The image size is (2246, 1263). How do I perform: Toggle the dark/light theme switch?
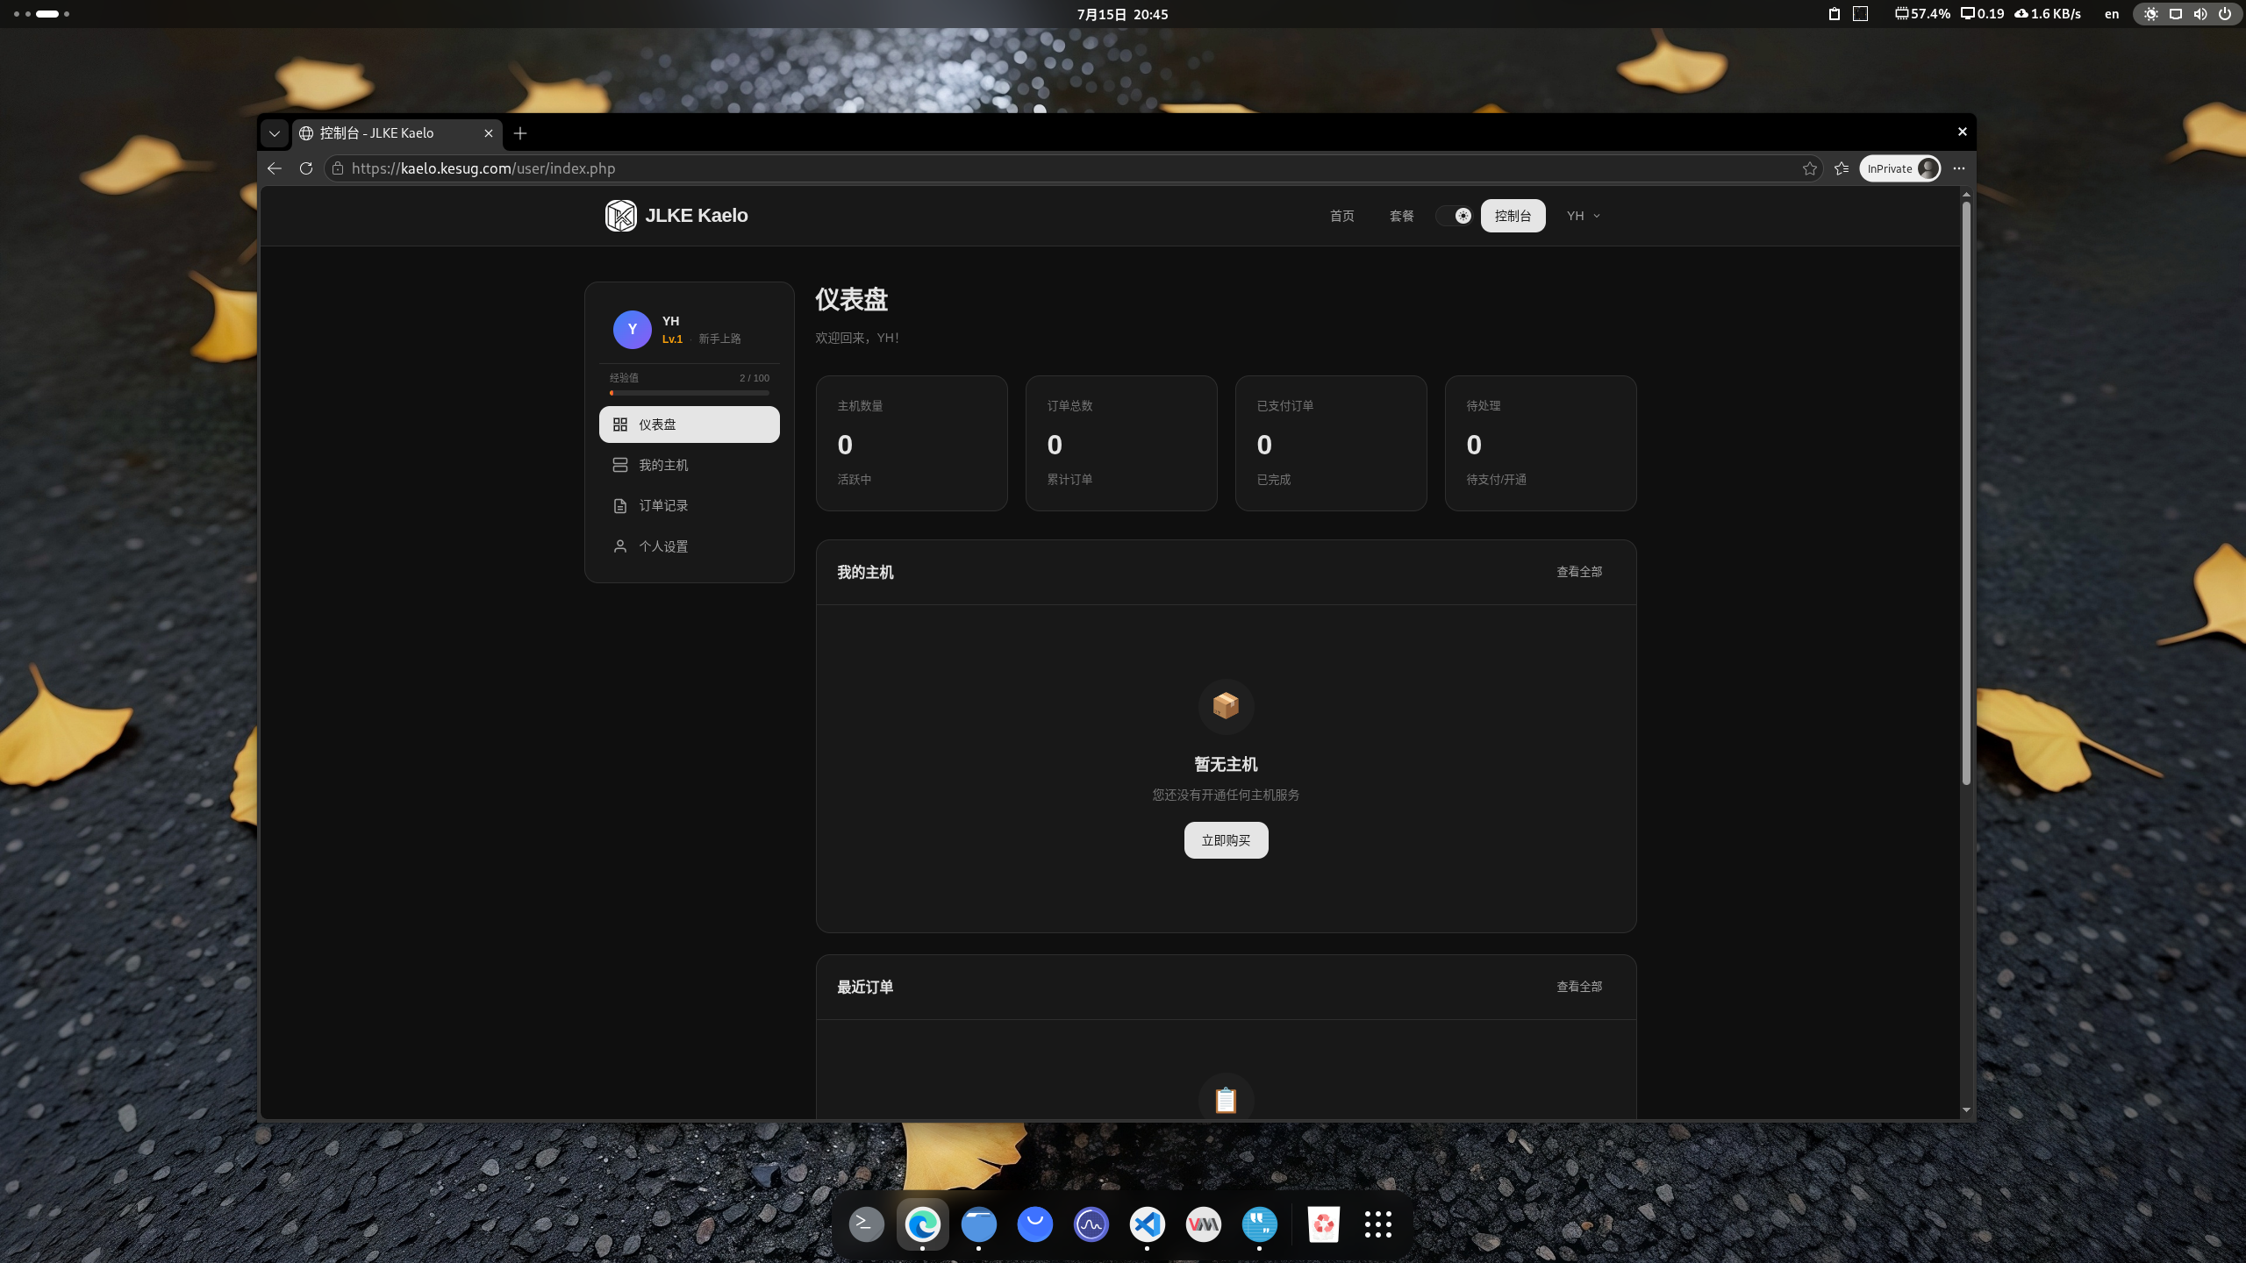click(1455, 216)
